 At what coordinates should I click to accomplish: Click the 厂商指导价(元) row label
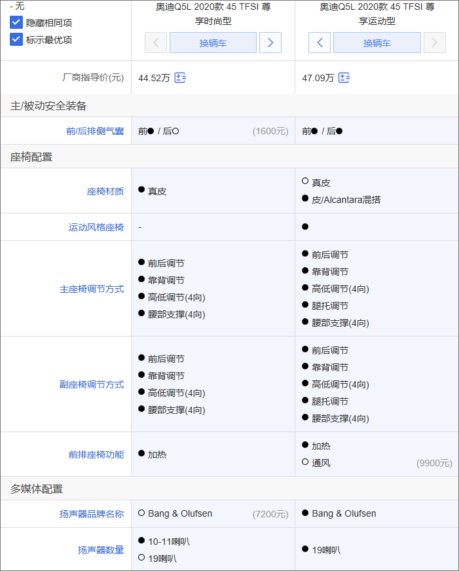93,77
